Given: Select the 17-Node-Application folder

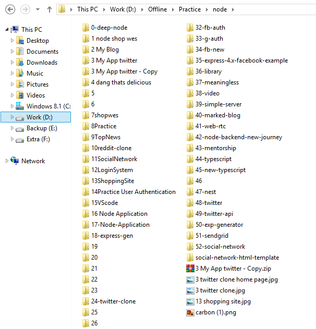Looking at the screenshot, I should 120,225.
